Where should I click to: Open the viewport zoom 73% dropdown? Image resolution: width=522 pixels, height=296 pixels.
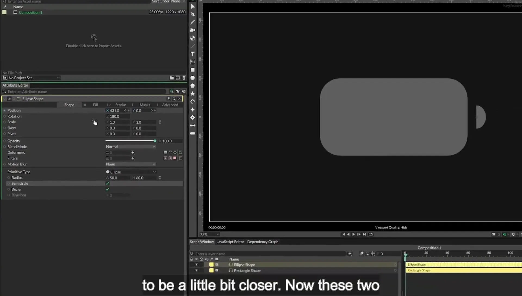point(209,234)
